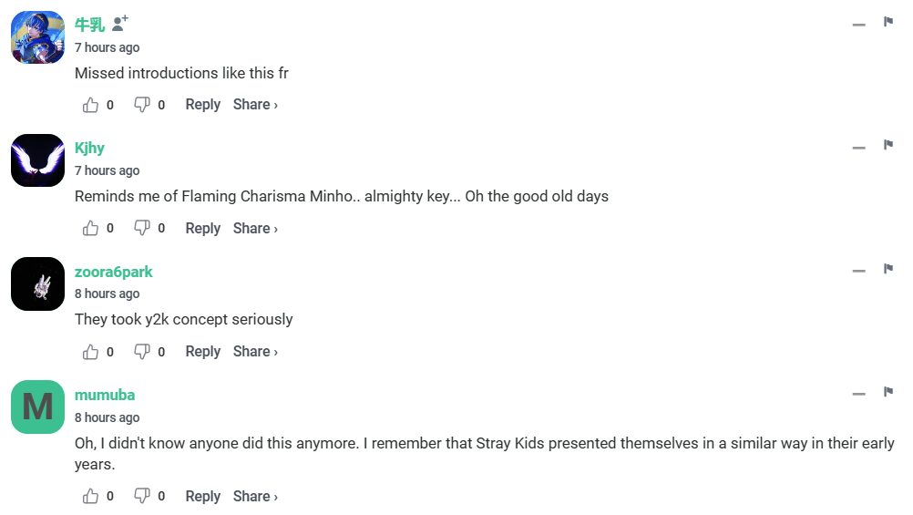Flag the comment from Kjhy
The image size is (913, 515).
click(888, 145)
